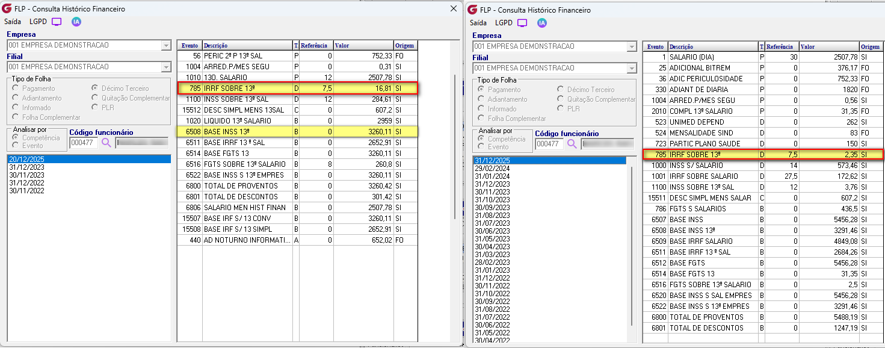Screen dimensions: 885x348
Task: Close the left Consulta Histórico Financeiro window
Action: [x=454, y=8]
